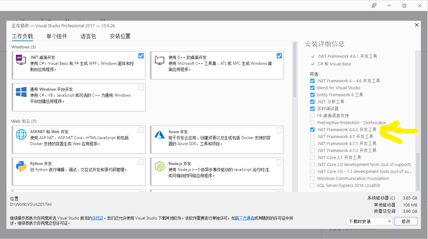Image resolution: width=428 pixels, height=239 pixels.
Task: Click the D:\Work\VS\vs2017ini location path
Action: [31, 204]
